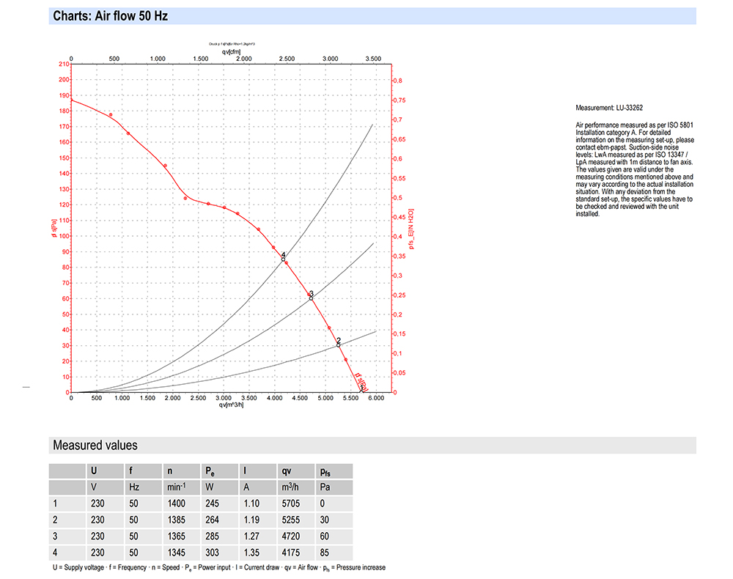
Task: Select the "qv" air flow column header
Action: [287, 471]
